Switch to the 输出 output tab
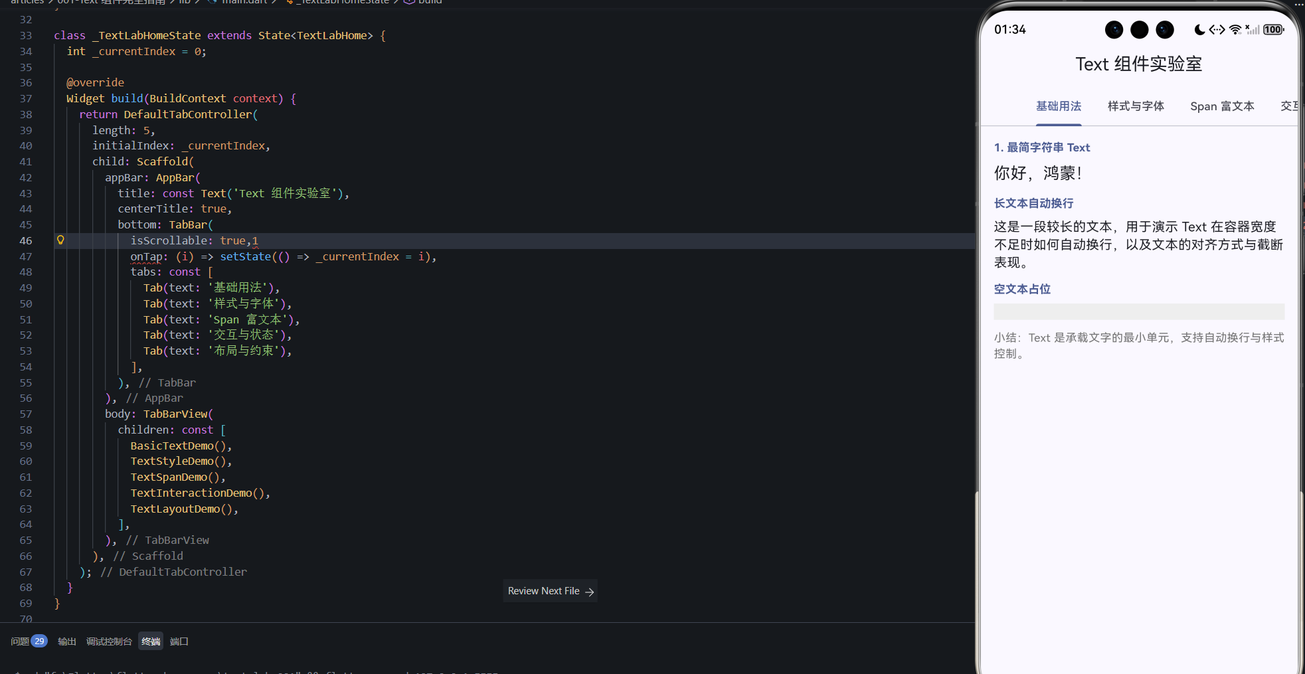The height and width of the screenshot is (674, 1305). tap(67, 641)
